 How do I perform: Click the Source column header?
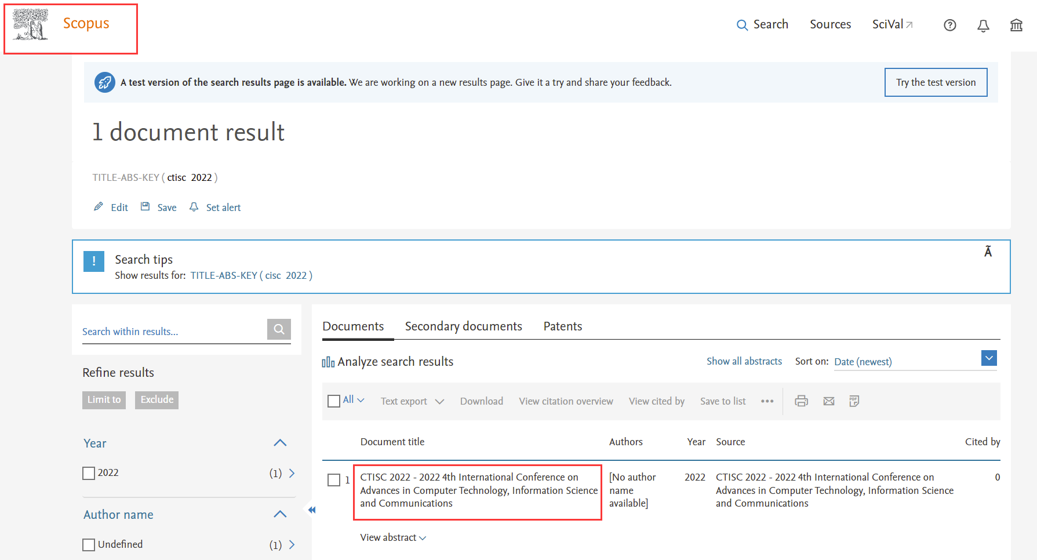[730, 442]
